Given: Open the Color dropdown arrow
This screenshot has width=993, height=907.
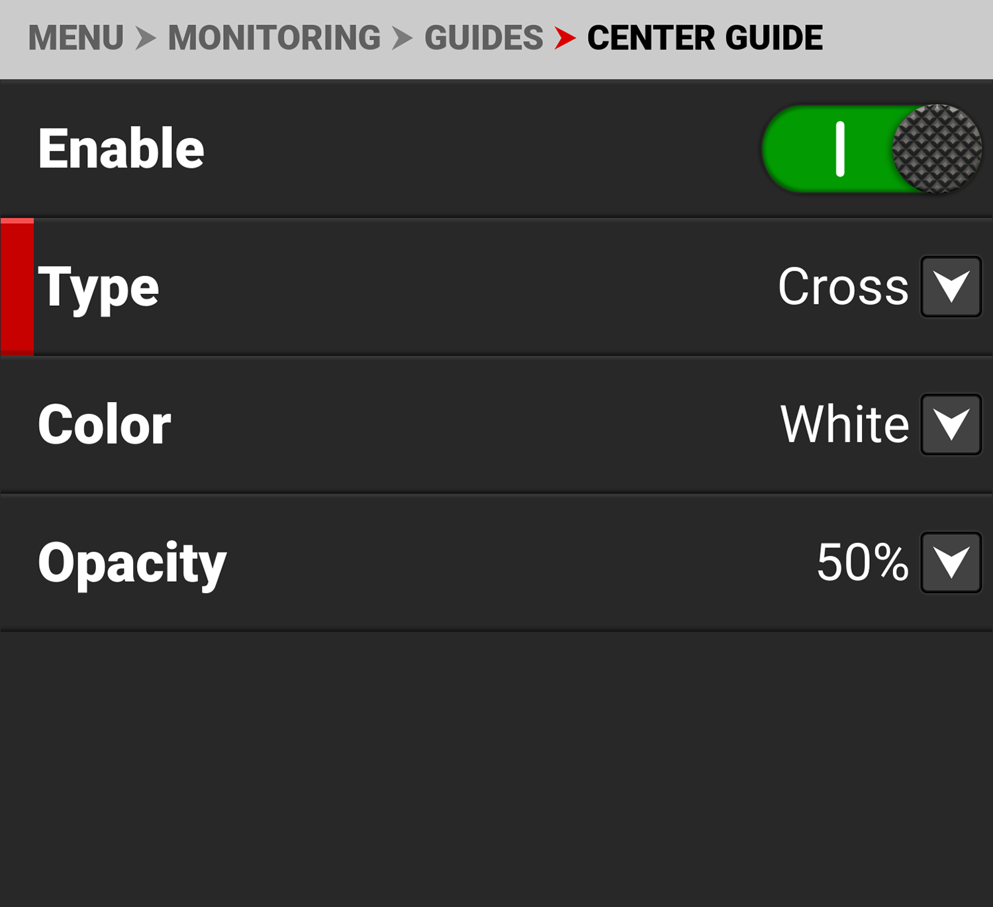Looking at the screenshot, I should coord(951,424).
